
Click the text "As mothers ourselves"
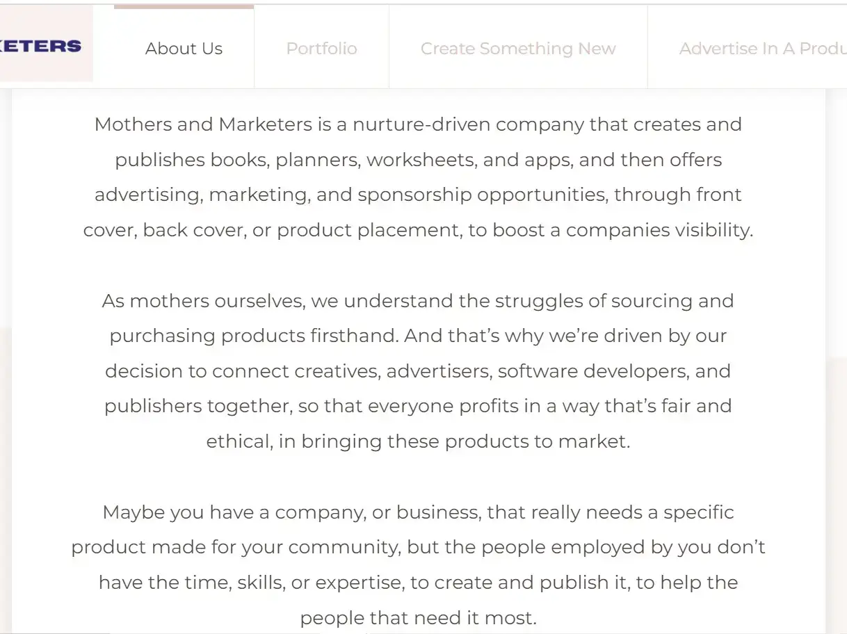[204, 301]
